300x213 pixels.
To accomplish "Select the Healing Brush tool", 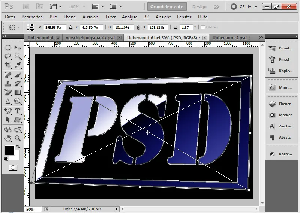I will click(x=7, y=75).
